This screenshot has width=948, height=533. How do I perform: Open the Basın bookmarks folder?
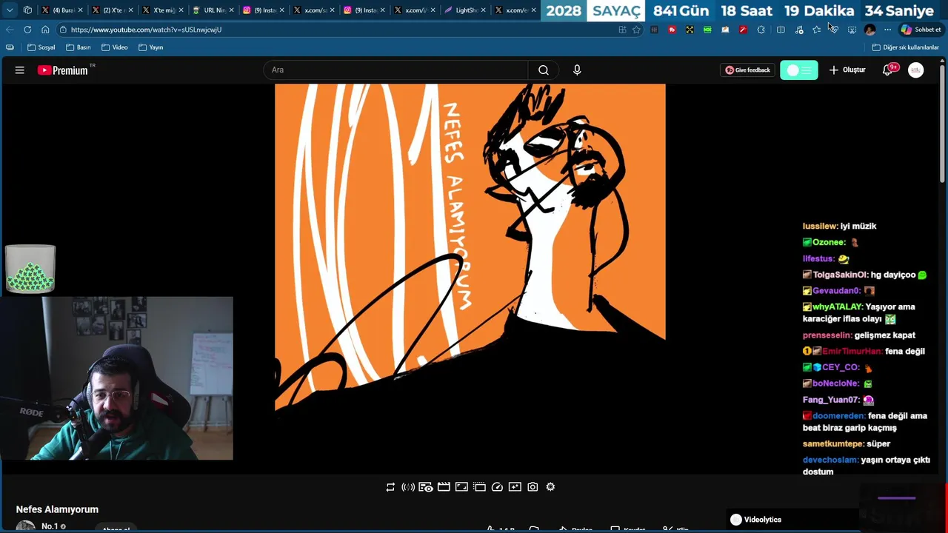pos(78,47)
